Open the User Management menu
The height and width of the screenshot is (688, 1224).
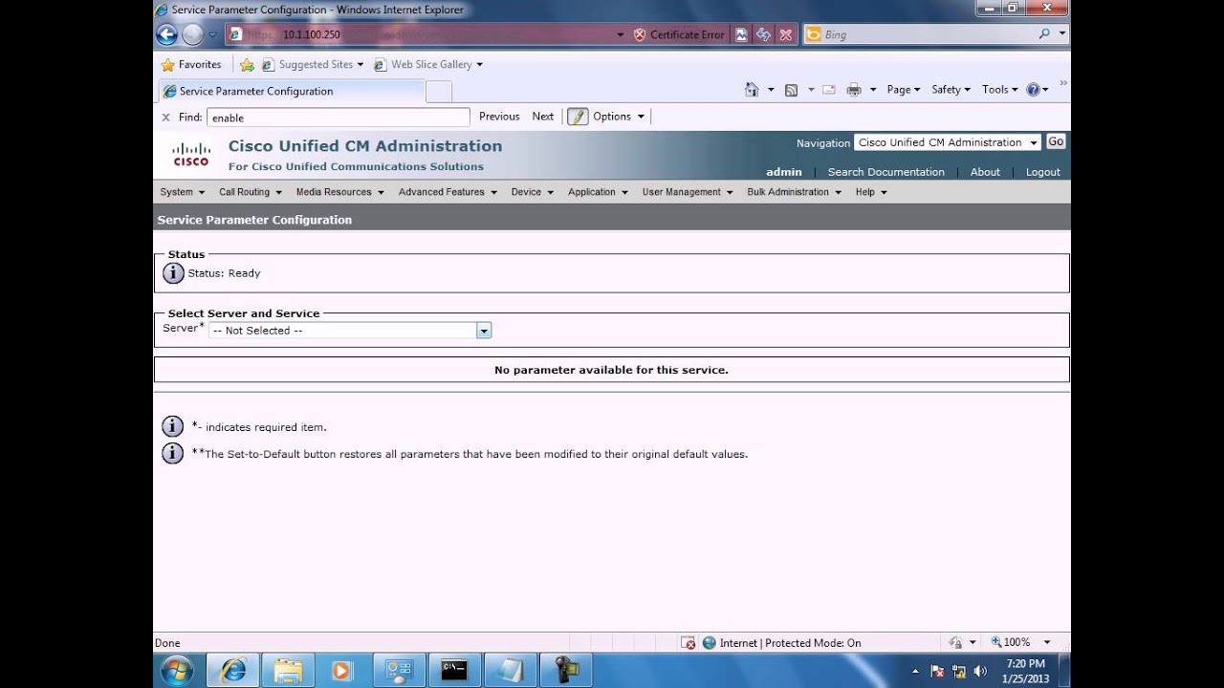pyautogui.click(x=687, y=192)
